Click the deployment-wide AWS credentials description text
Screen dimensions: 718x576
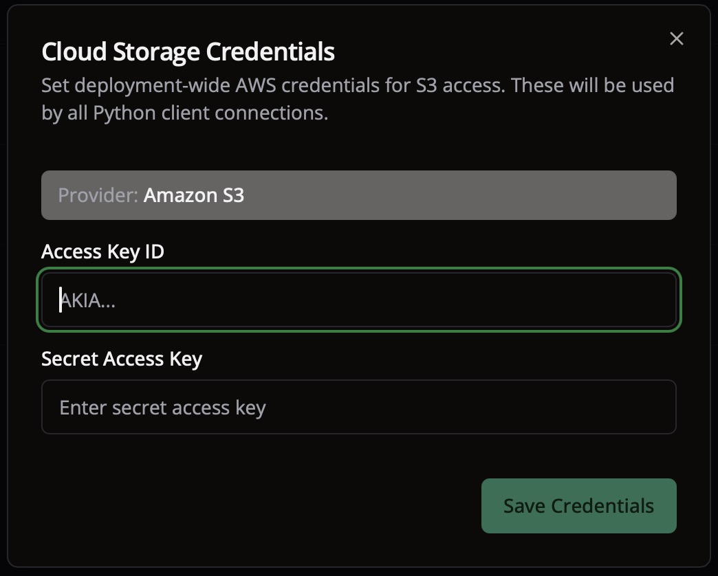(x=358, y=98)
